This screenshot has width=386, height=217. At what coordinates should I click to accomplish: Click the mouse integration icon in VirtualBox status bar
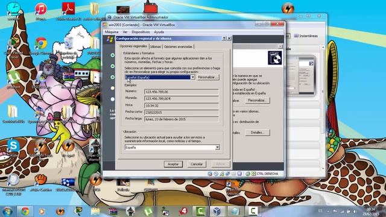point(248,174)
